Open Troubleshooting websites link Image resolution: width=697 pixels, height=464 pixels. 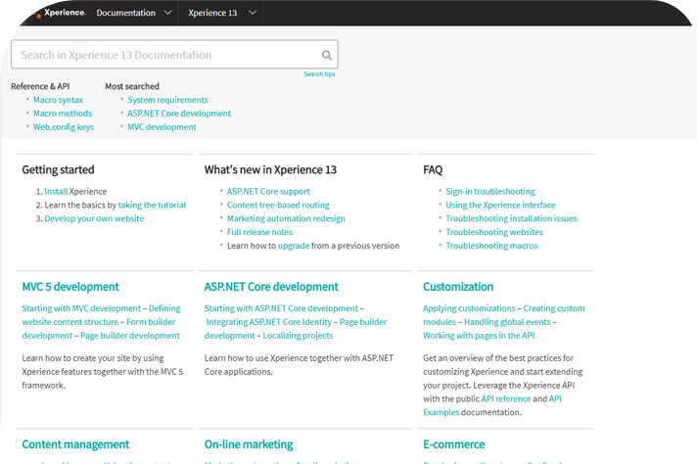pos(494,232)
